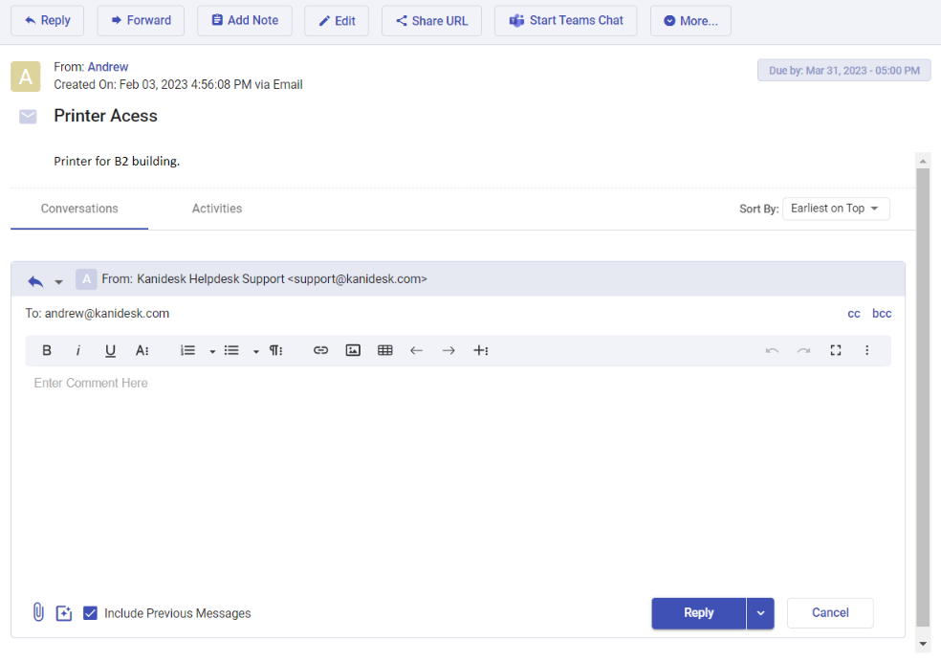
Task: Click Start Teams Chat button
Action: pos(565,21)
